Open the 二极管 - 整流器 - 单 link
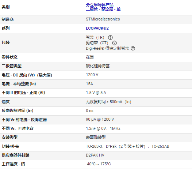This screenshot has width=192, height=169. [x=103, y=9]
